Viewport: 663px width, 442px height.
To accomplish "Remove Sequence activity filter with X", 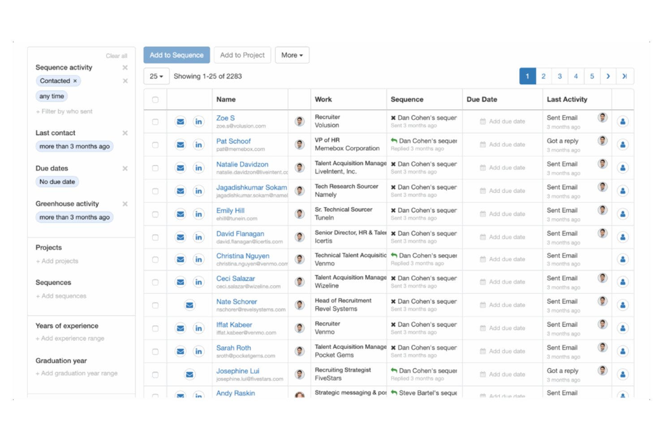I will [125, 68].
